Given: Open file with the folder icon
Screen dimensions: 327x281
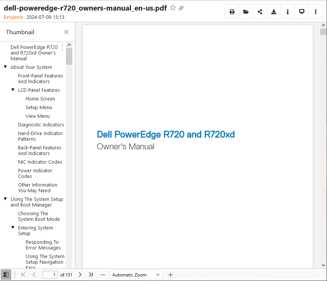Looking at the screenshot, I should tap(246, 12).
